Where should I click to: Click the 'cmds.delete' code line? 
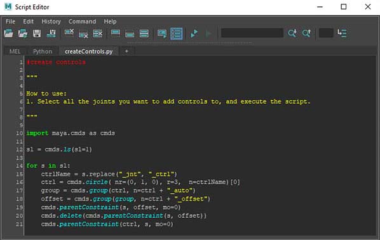(x=124, y=215)
